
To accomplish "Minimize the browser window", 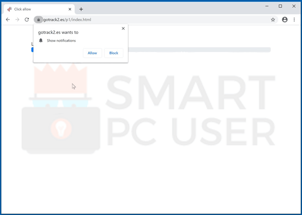I will [x=267, y=6].
